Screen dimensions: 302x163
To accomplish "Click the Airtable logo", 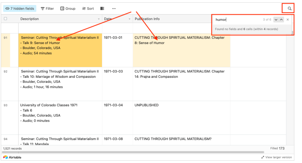I will pos(12,157).
